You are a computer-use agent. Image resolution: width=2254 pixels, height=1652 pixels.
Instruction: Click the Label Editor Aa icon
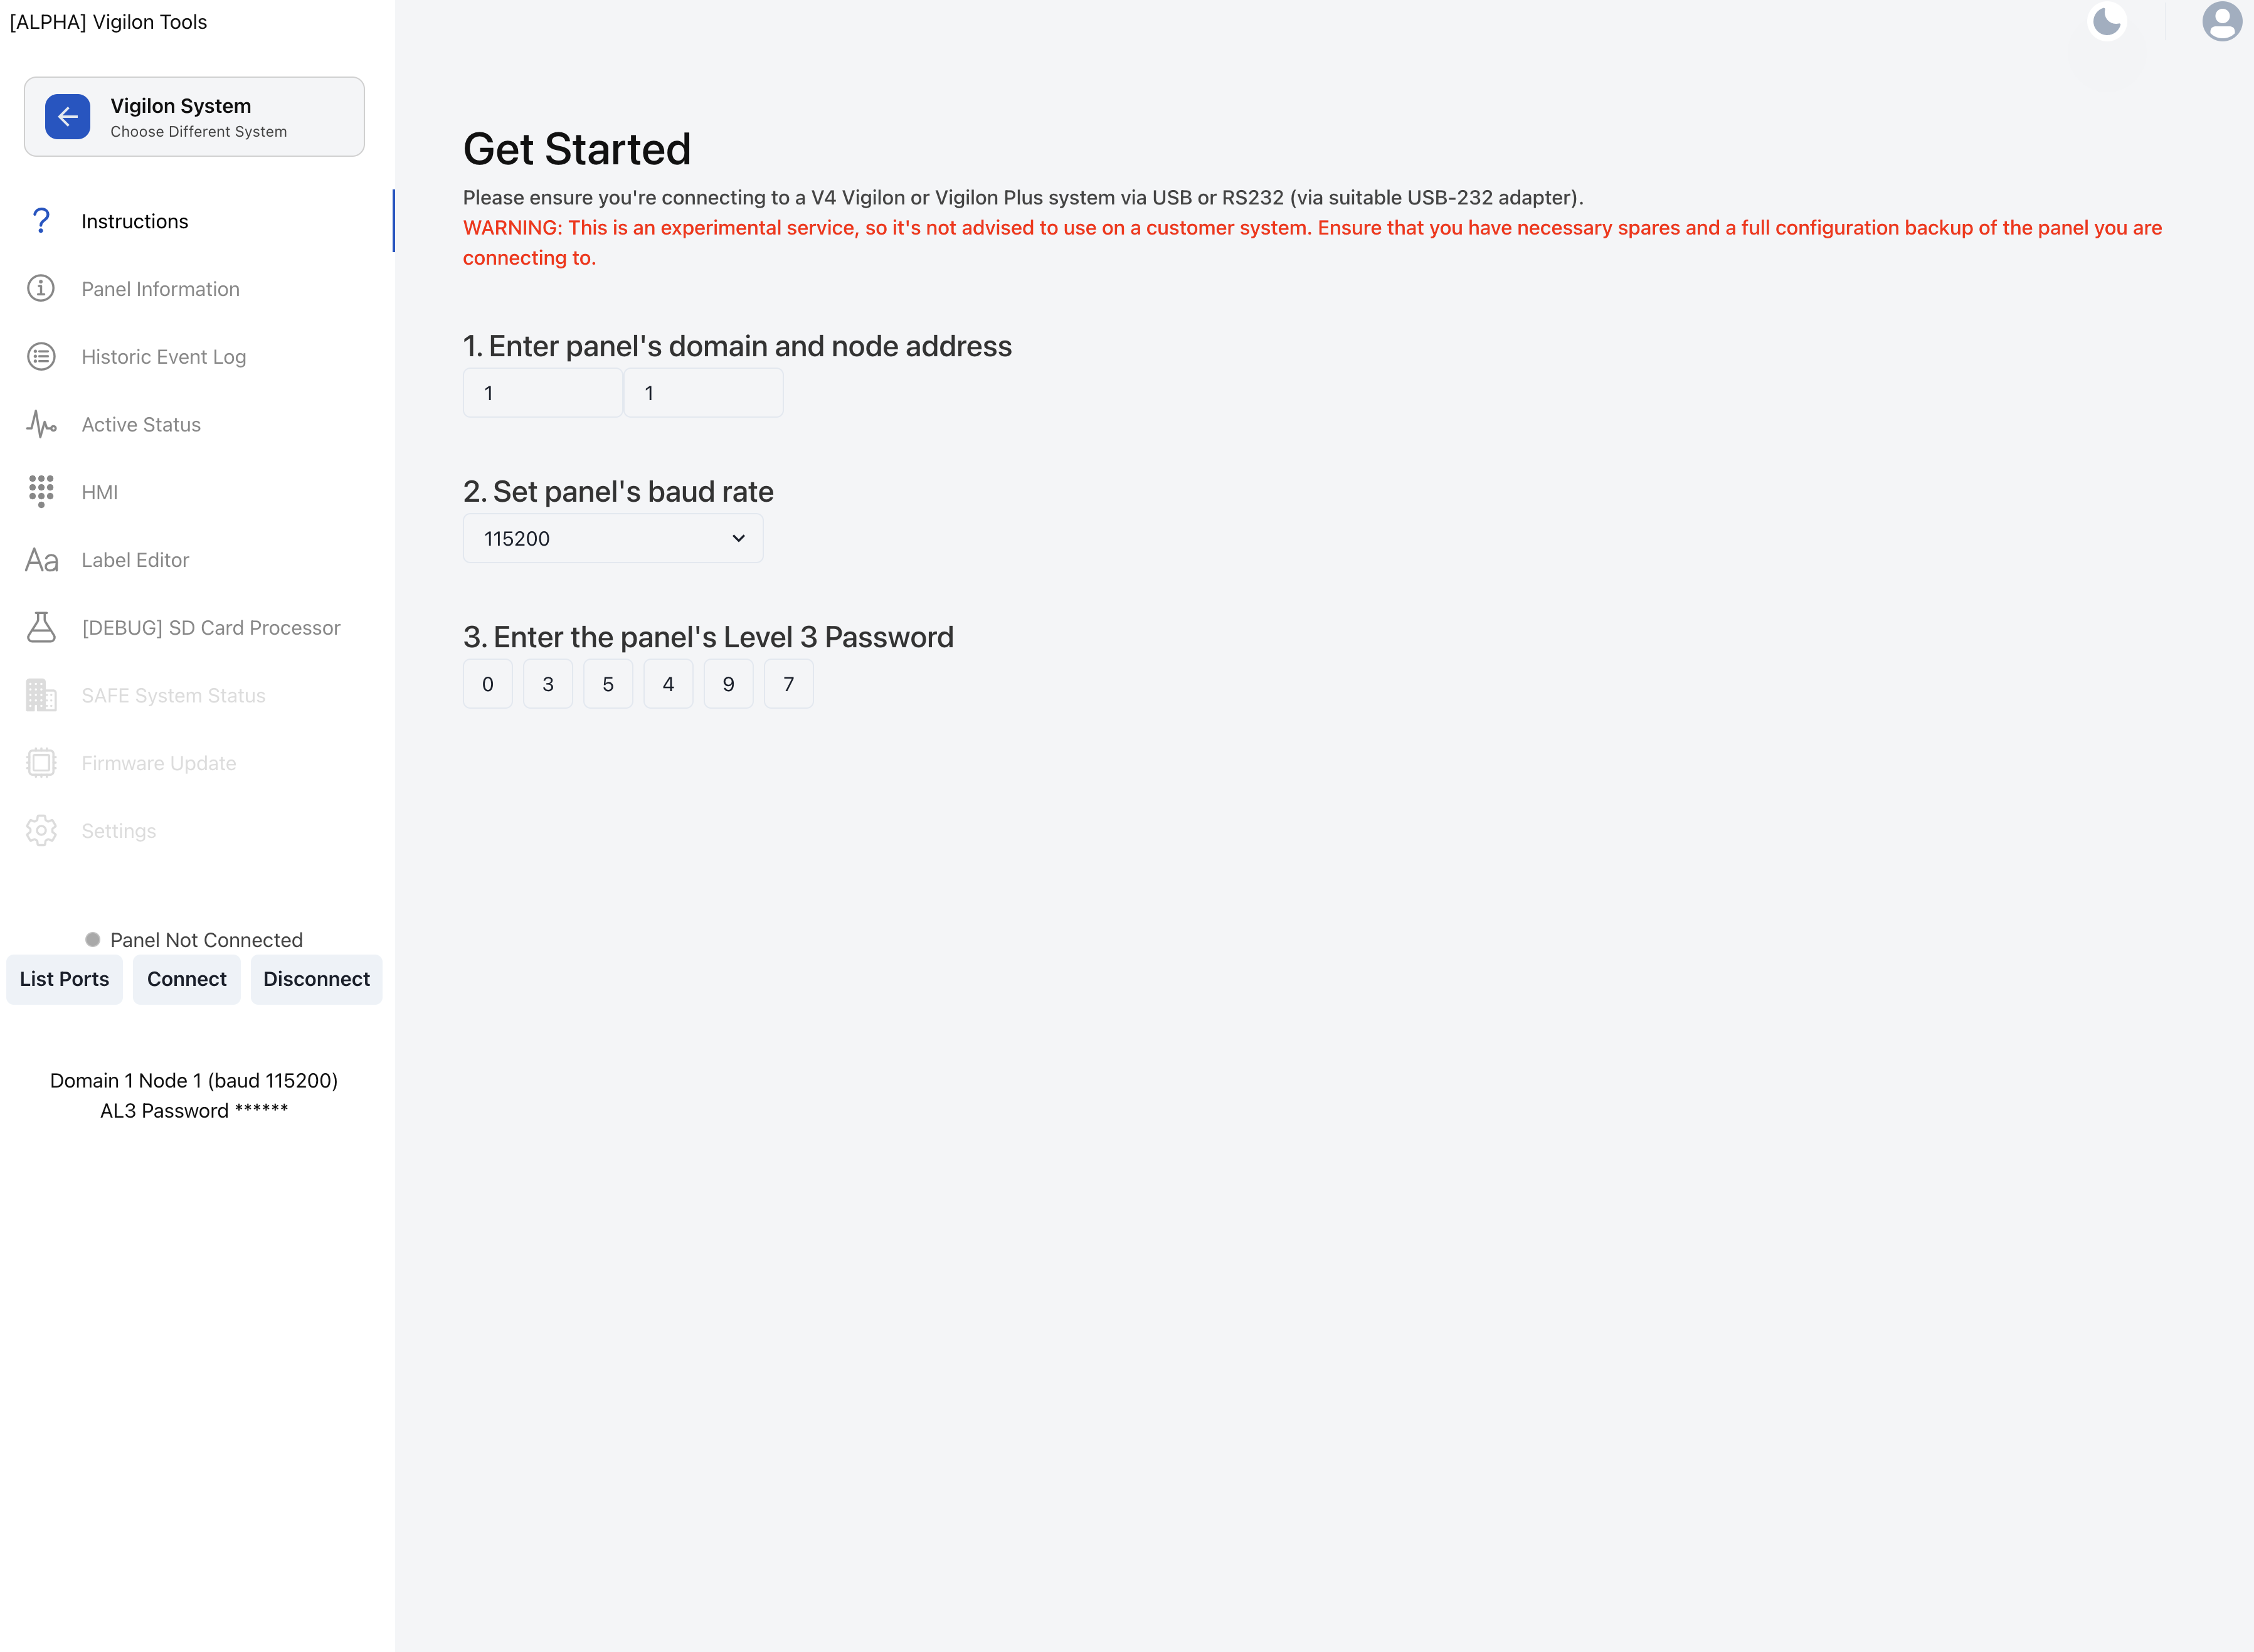(41, 560)
